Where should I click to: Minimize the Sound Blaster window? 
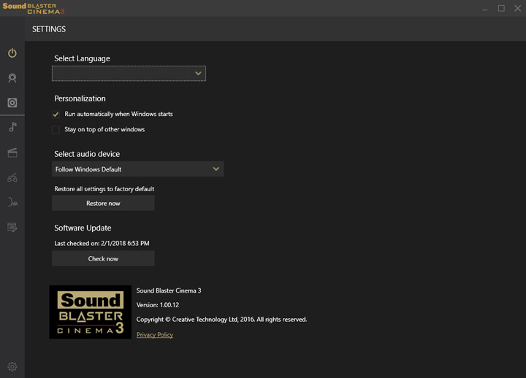pyautogui.click(x=485, y=9)
